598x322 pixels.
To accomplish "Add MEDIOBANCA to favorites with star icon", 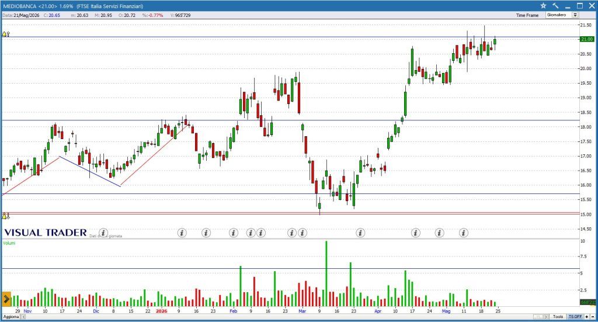I will [x=544, y=6].
